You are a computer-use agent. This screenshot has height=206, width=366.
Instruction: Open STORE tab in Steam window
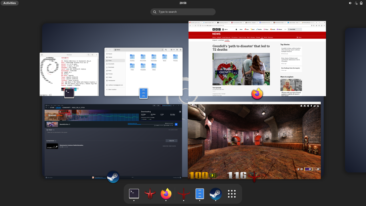click(52, 108)
